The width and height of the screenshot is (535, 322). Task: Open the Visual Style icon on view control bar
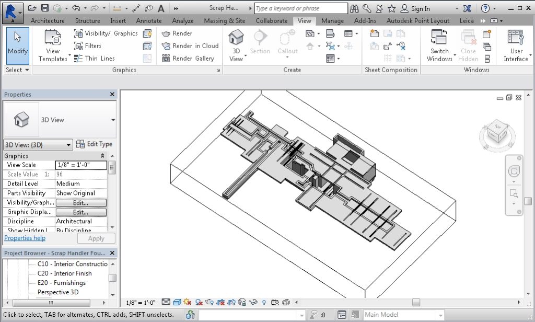tap(179, 302)
